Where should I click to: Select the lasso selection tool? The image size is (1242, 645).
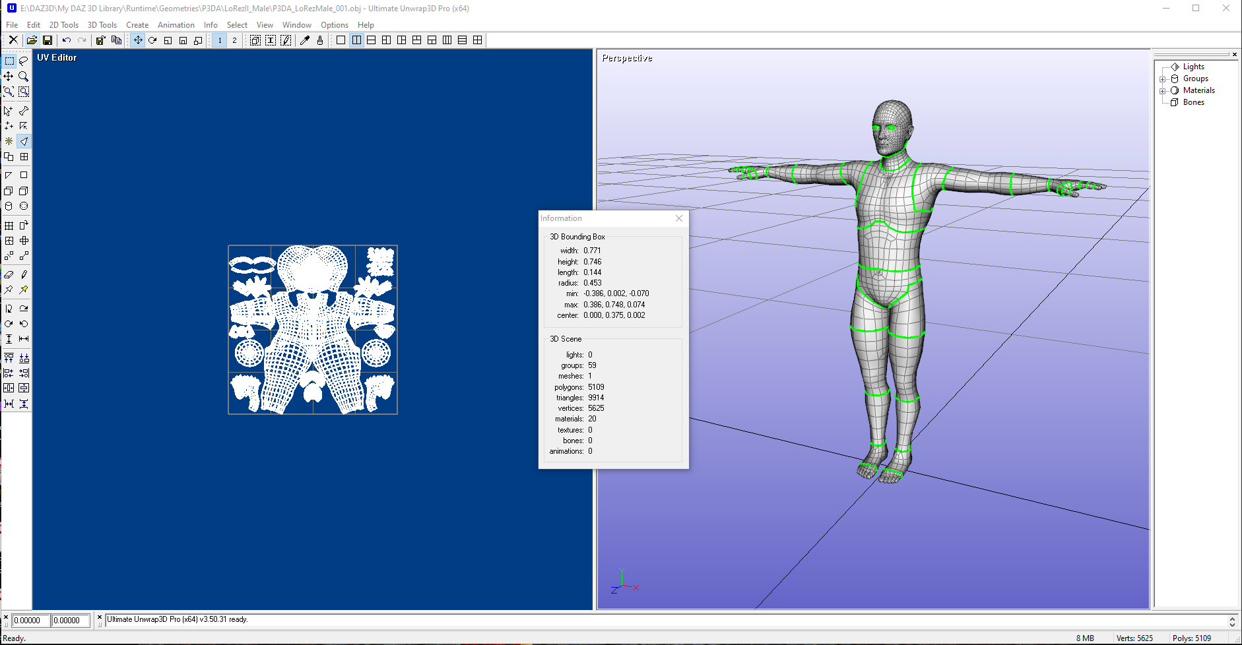[x=24, y=61]
